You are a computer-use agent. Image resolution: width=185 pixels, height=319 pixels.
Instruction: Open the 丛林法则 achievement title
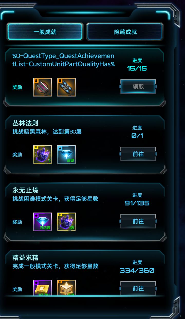point(25,123)
